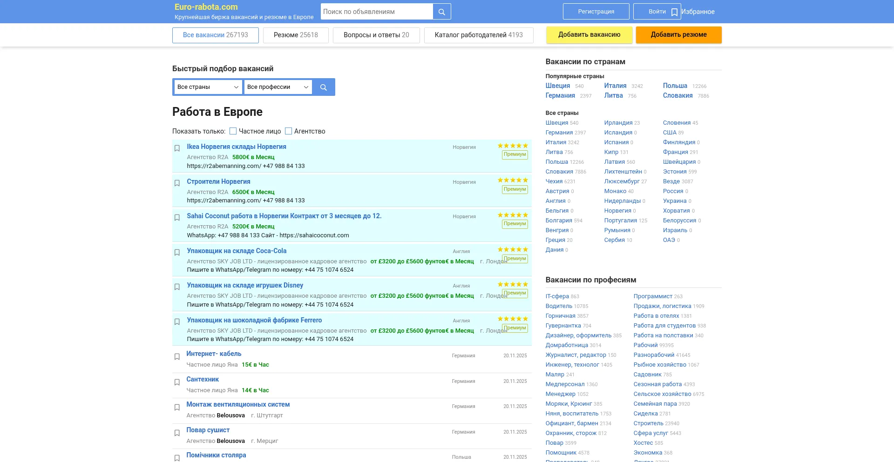Click the Регистрация button
Screen dimensions: 894x462
pyautogui.click(x=596, y=12)
